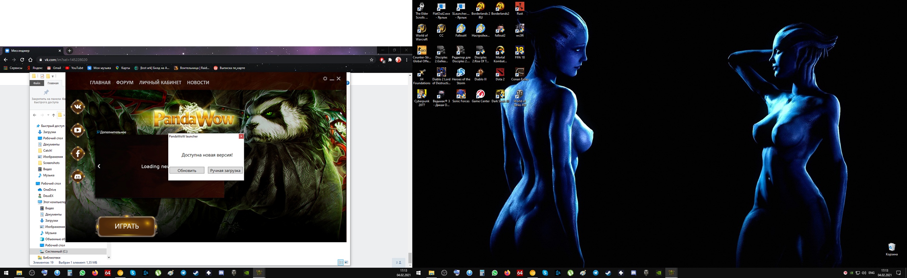Click Chrome back arrow
Viewport: 907px width, 278px height.
tap(5, 60)
